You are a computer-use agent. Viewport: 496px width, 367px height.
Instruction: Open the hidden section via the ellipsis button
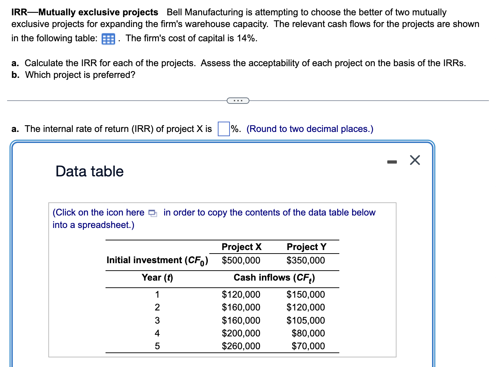pyautogui.click(x=238, y=101)
